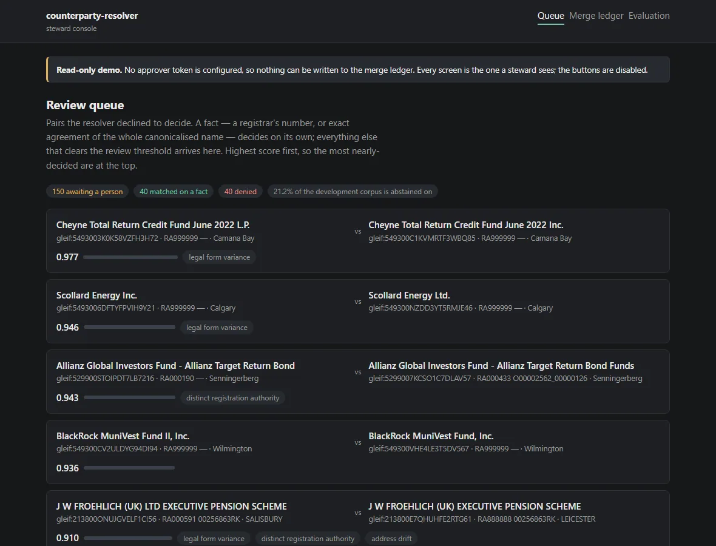Click the 0.910 score value
Image resolution: width=716 pixels, height=546 pixels.
pos(67,538)
